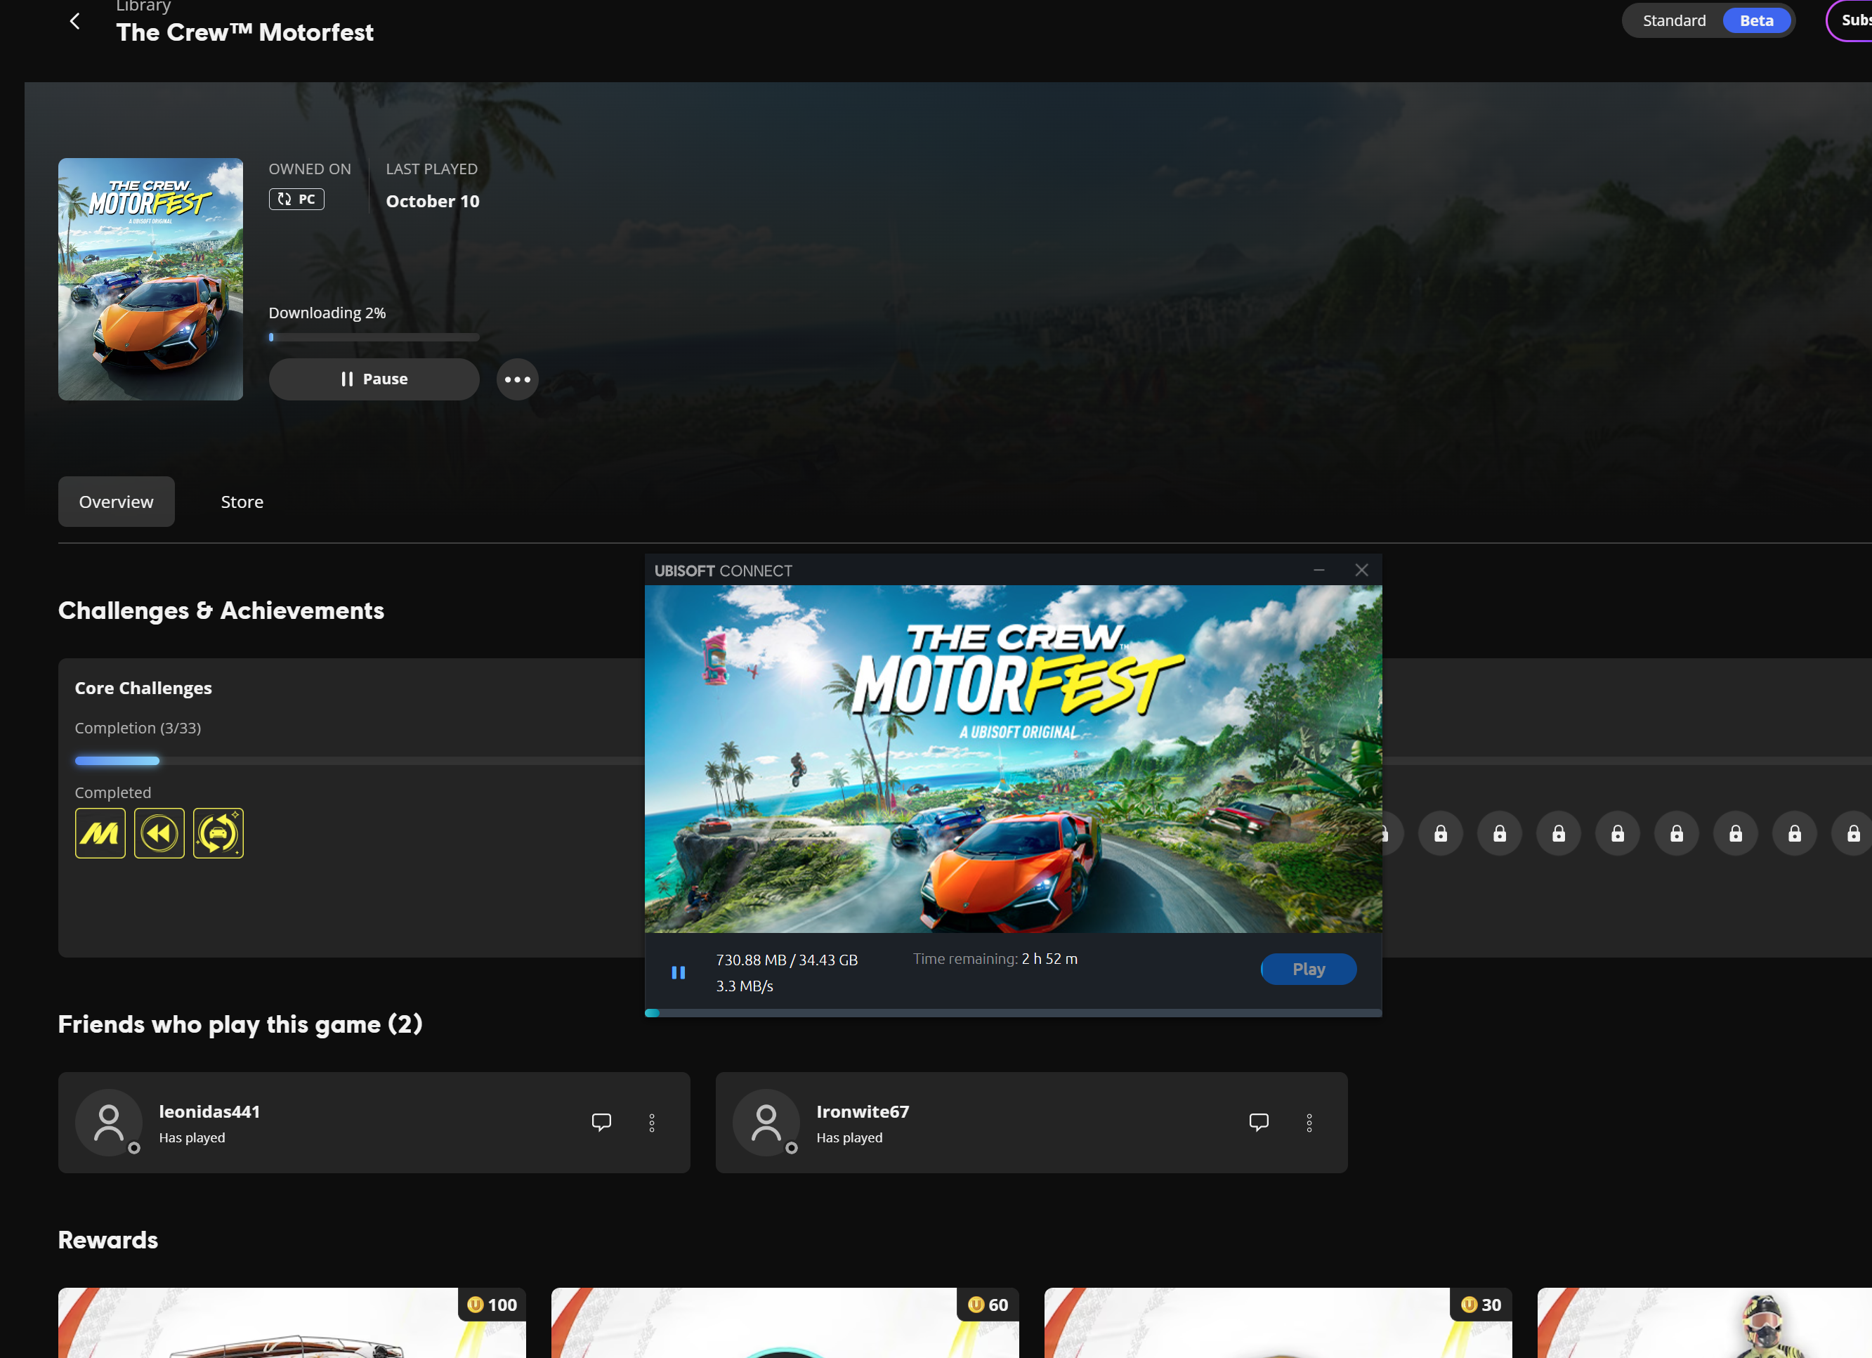Click the car-cycle completed challenge badge
The height and width of the screenshot is (1358, 1872).
click(x=218, y=833)
